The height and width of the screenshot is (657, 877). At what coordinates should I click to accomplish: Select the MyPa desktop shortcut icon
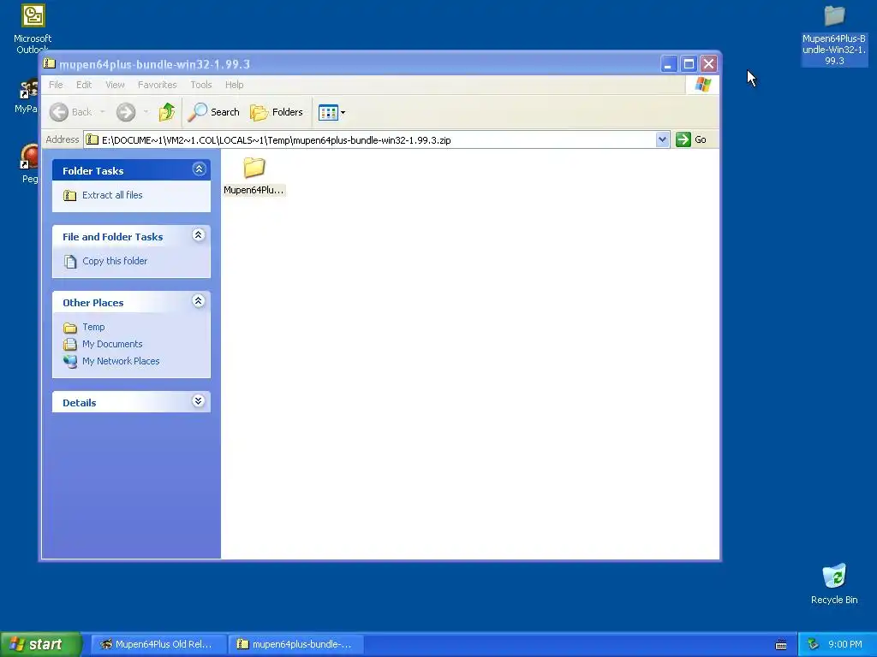[27, 96]
